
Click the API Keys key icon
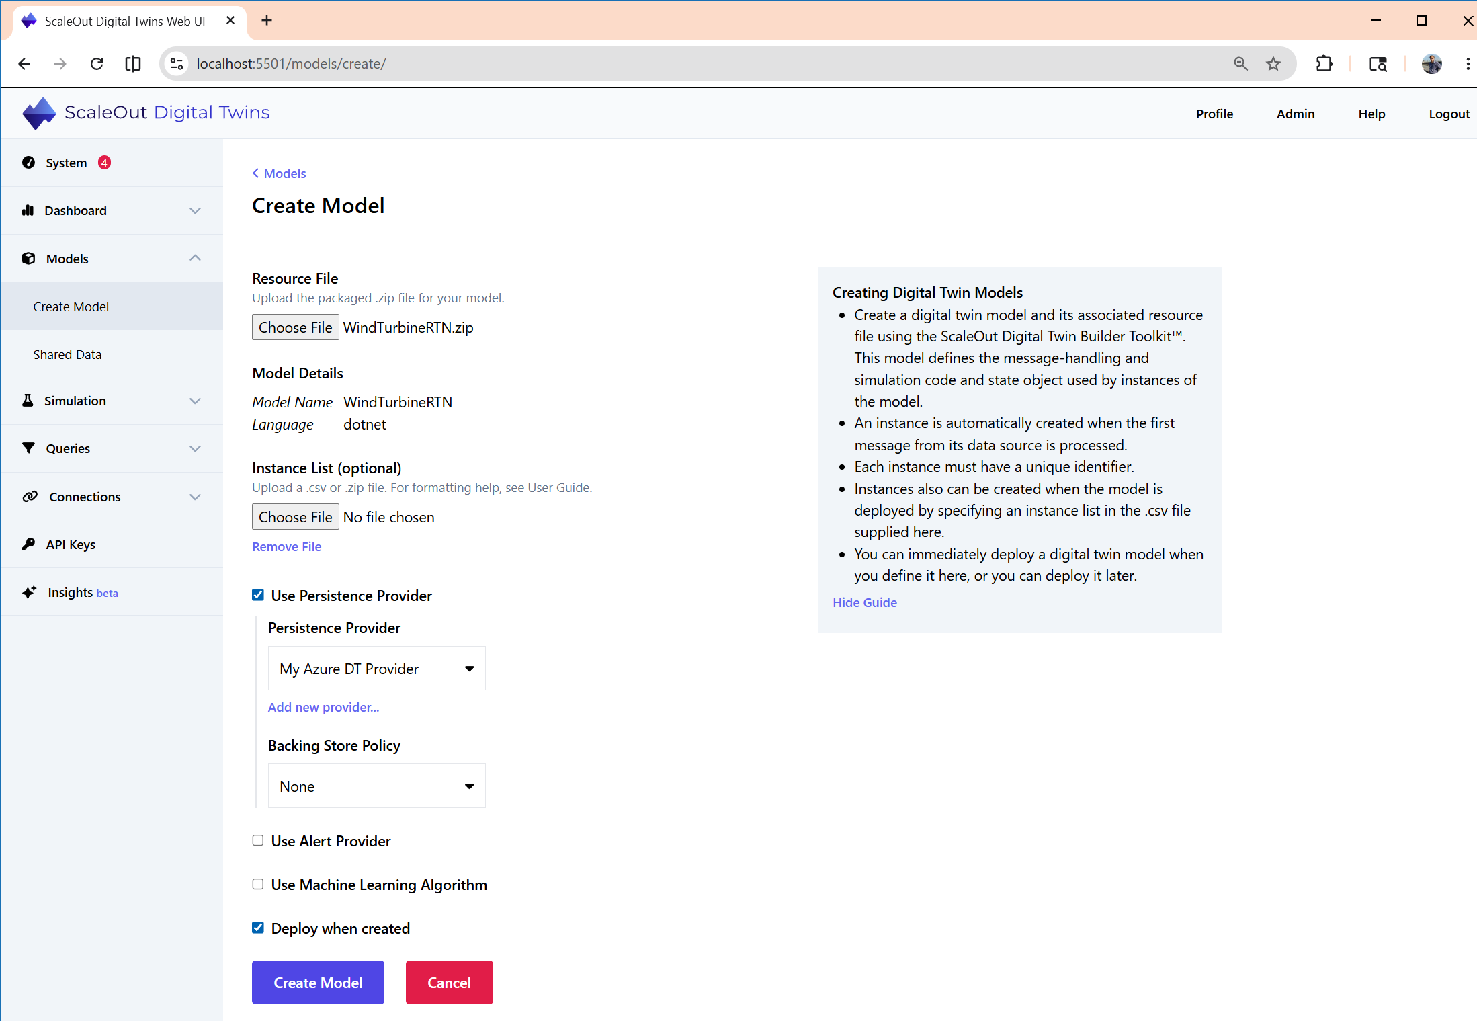point(28,544)
